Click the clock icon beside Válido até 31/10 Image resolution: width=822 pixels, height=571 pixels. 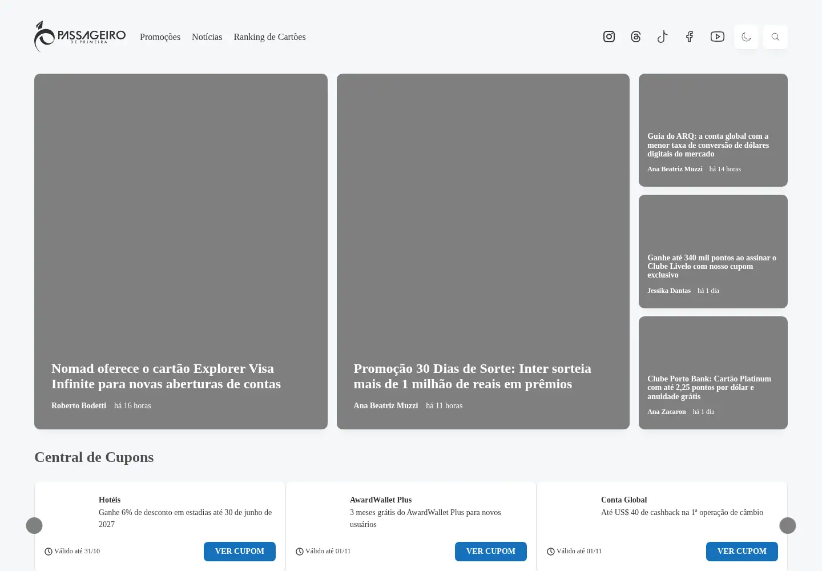click(x=49, y=552)
